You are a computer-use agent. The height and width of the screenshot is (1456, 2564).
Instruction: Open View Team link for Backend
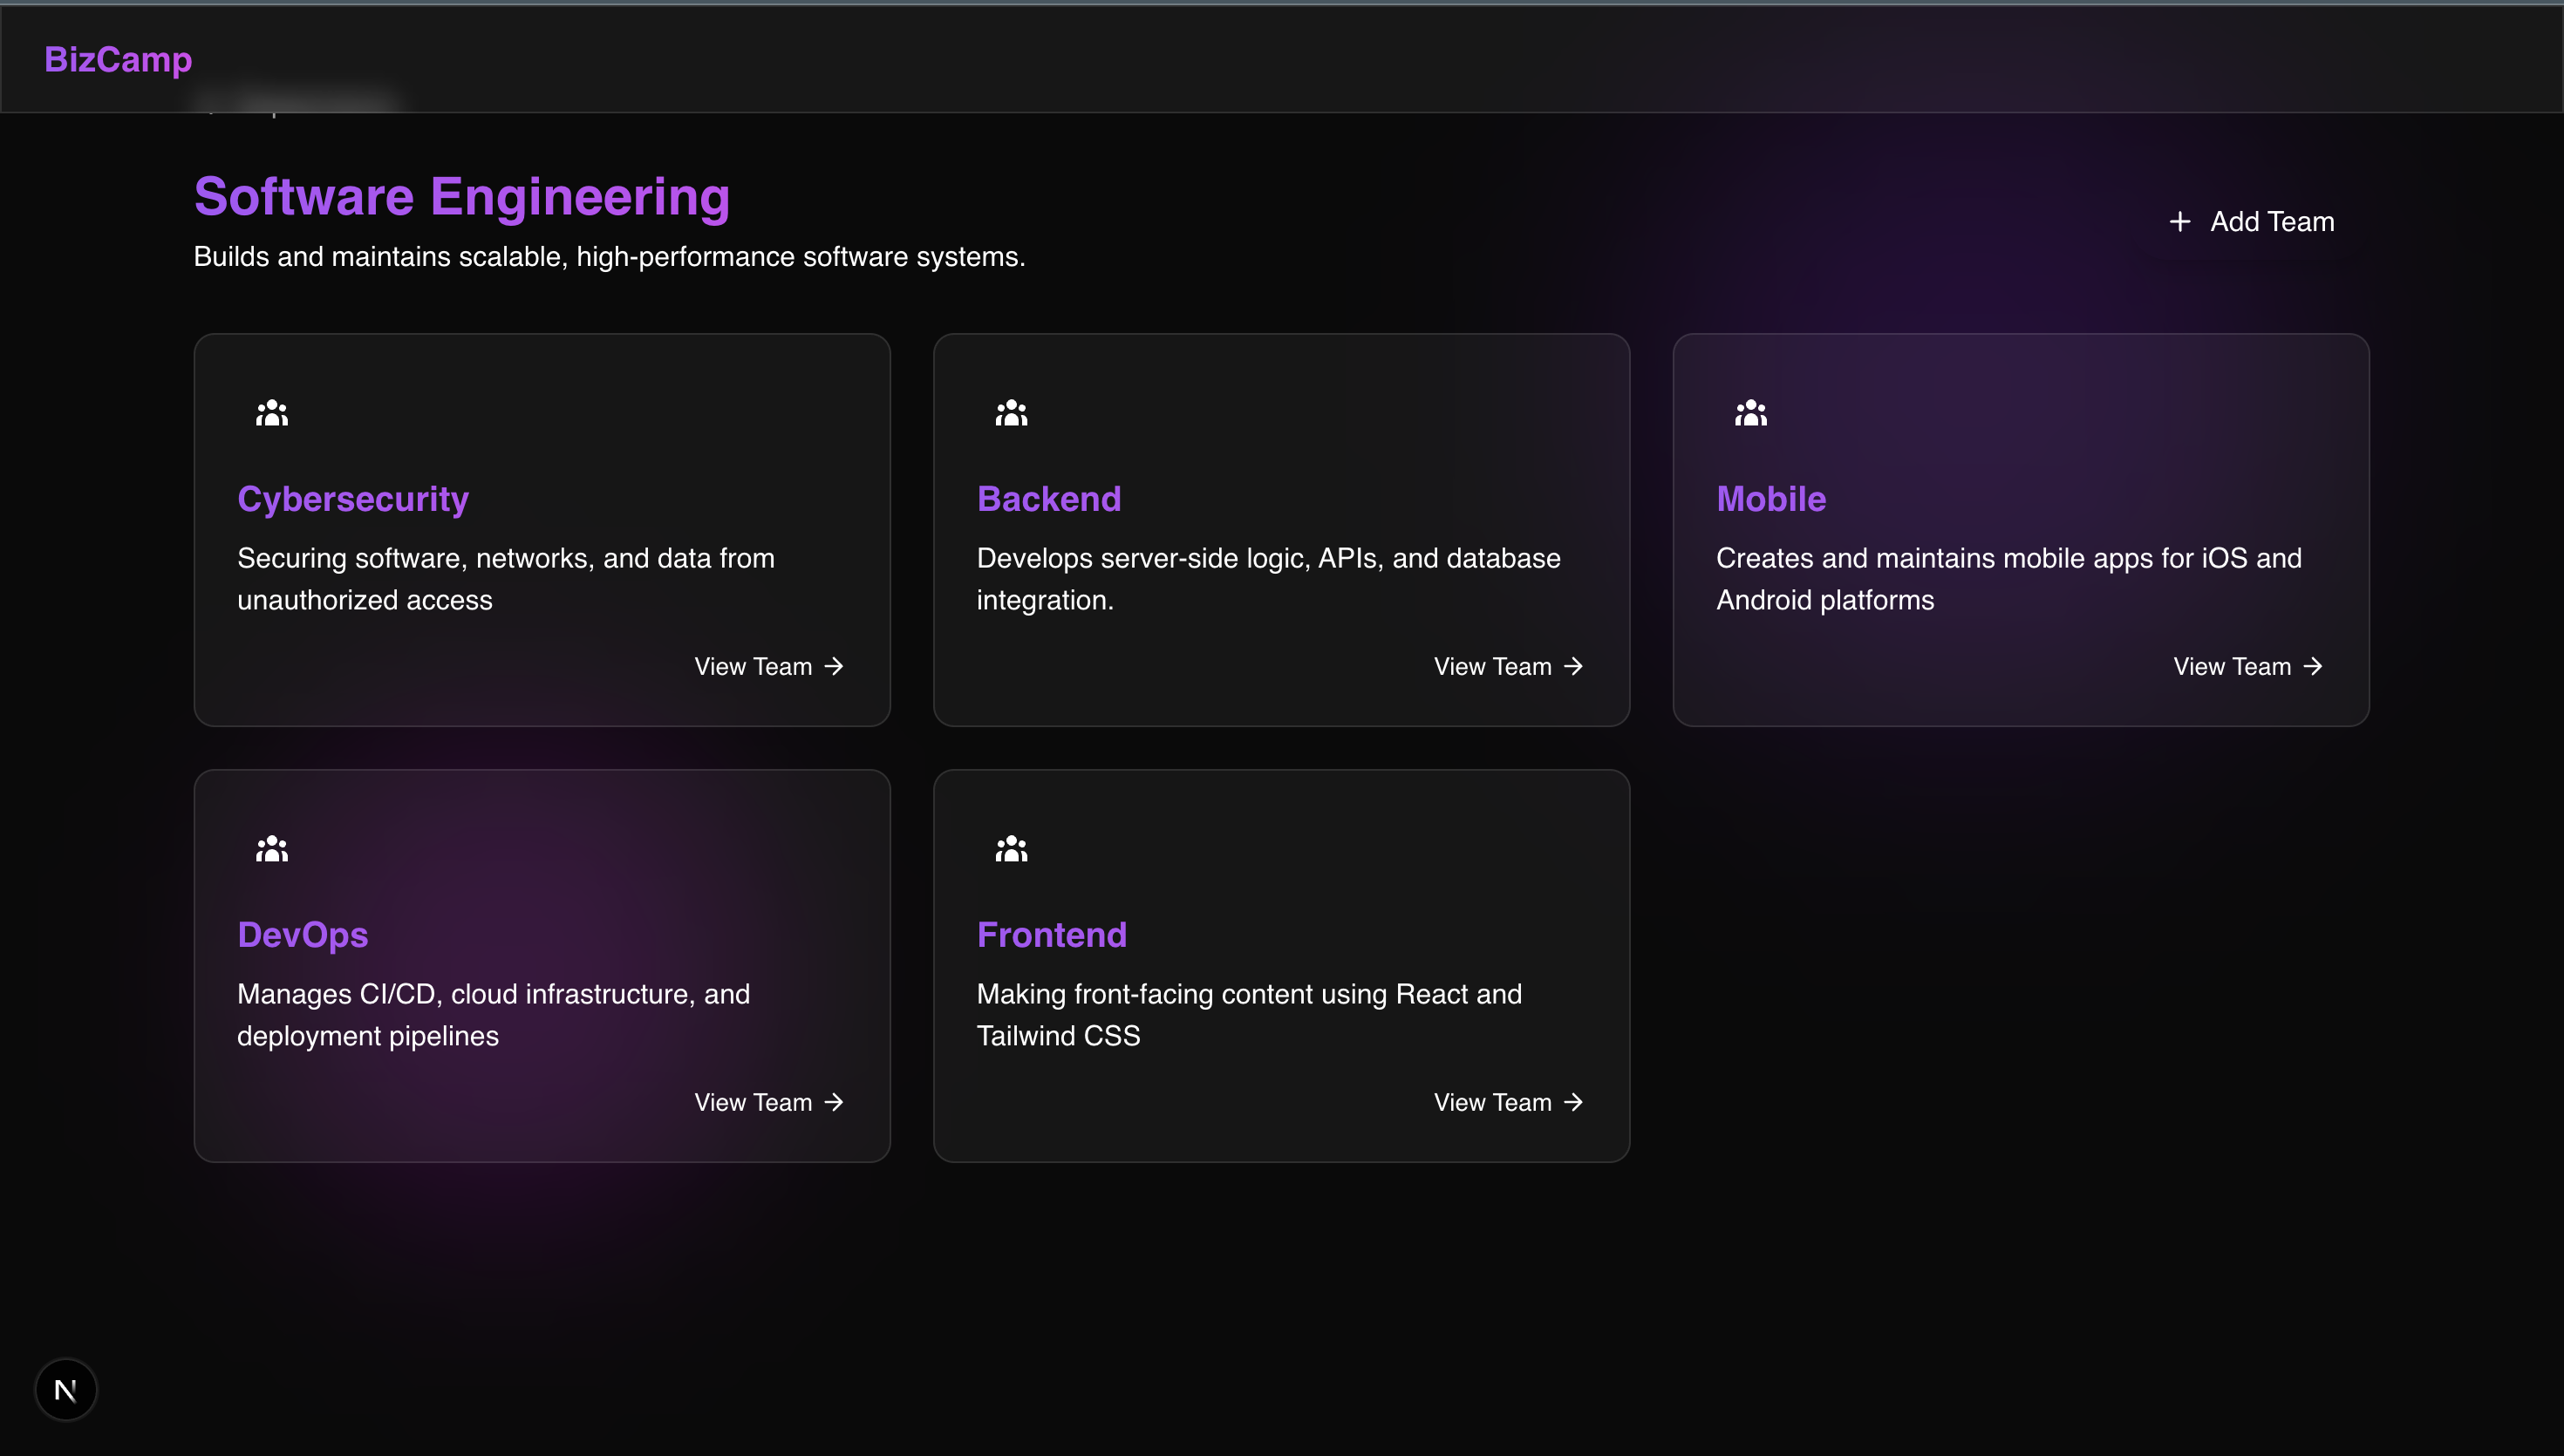pyautogui.click(x=1507, y=666)
